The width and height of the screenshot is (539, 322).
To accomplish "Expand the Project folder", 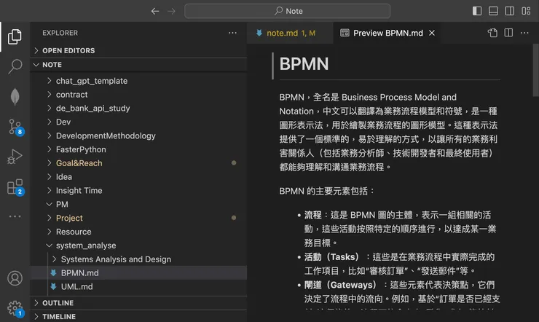I will point(138,218).
